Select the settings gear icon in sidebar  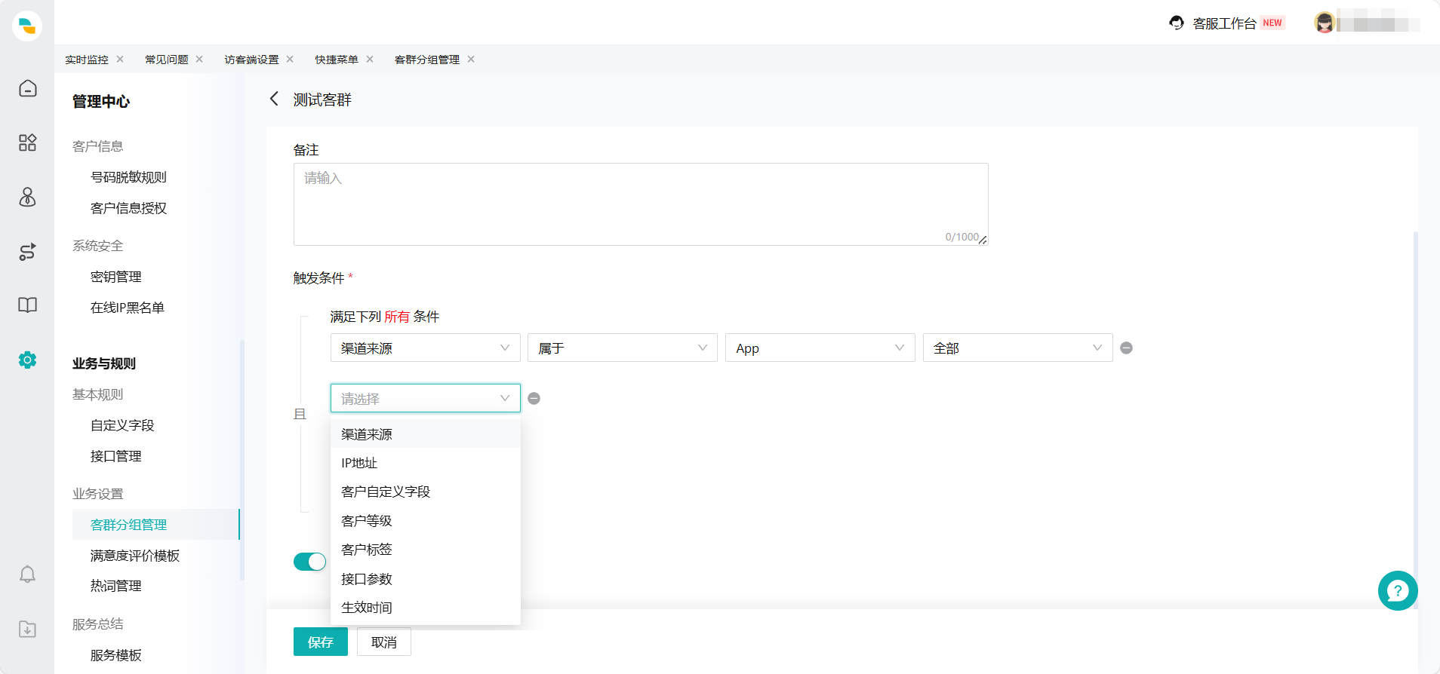(27, 360)
